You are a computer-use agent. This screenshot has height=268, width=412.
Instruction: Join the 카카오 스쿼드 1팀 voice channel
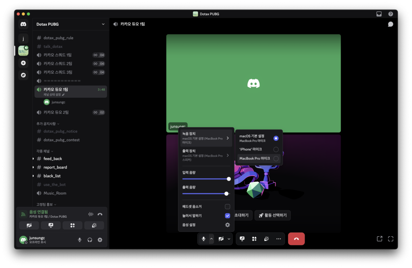(58, 55)
